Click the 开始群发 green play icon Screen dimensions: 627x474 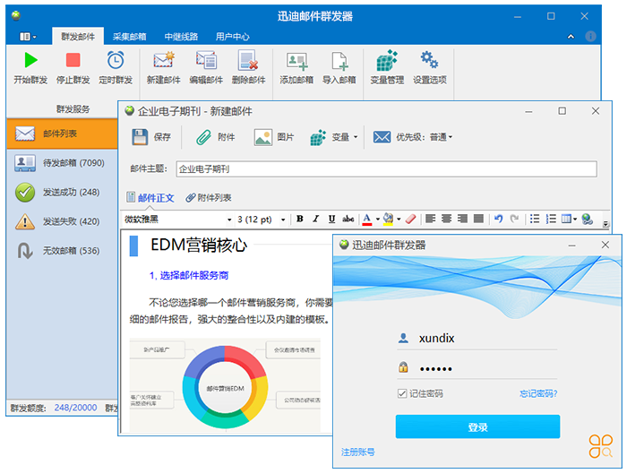coord(30,60)
